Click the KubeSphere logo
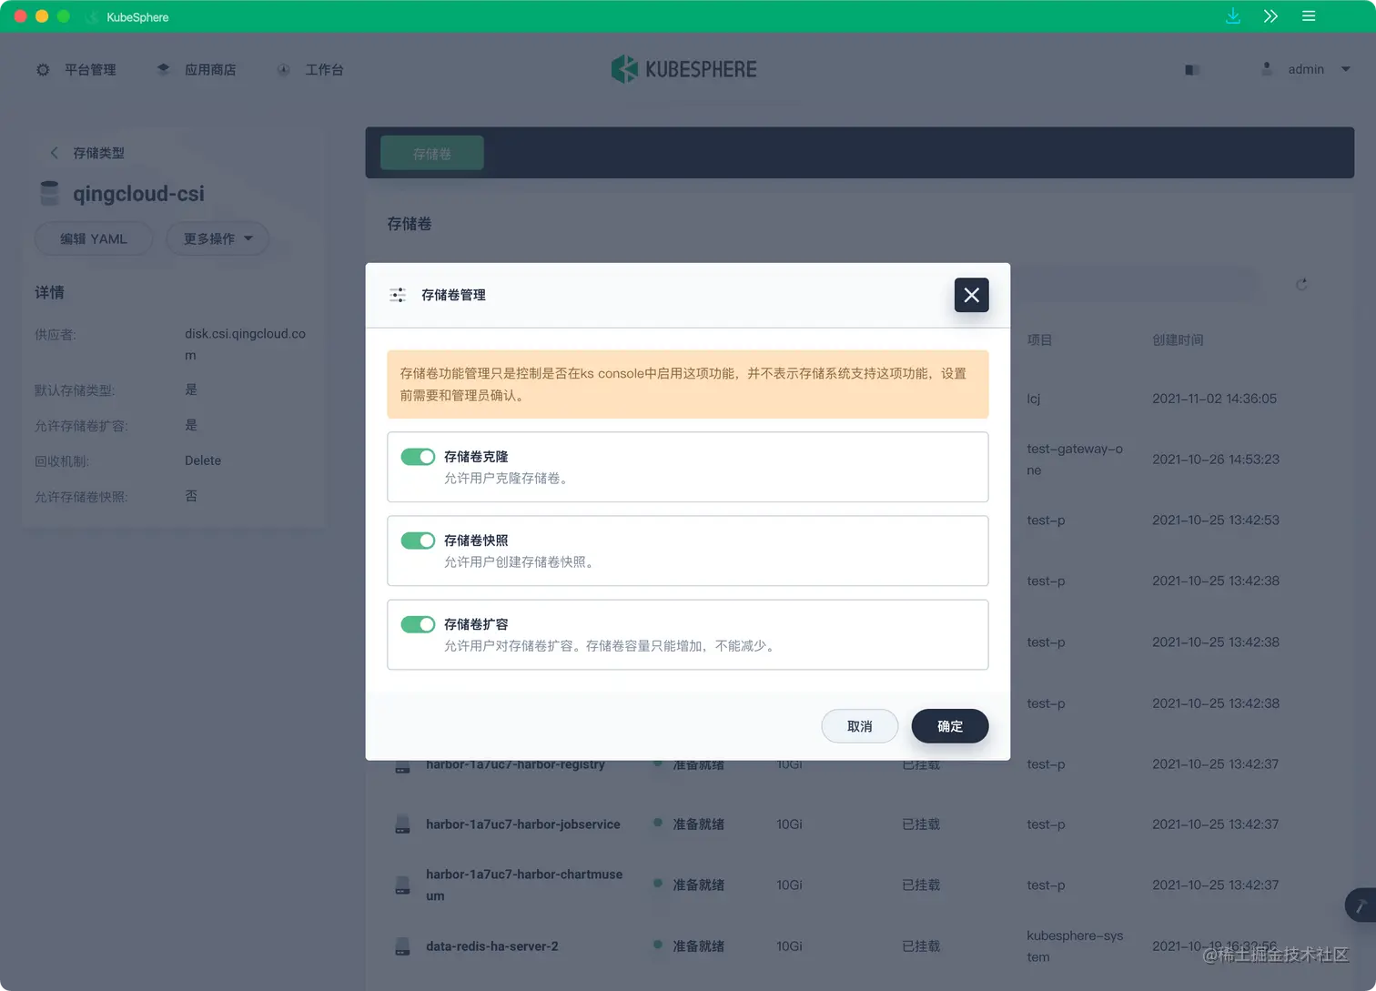This screenshot has width=1376, height=991. coord(684,69)
